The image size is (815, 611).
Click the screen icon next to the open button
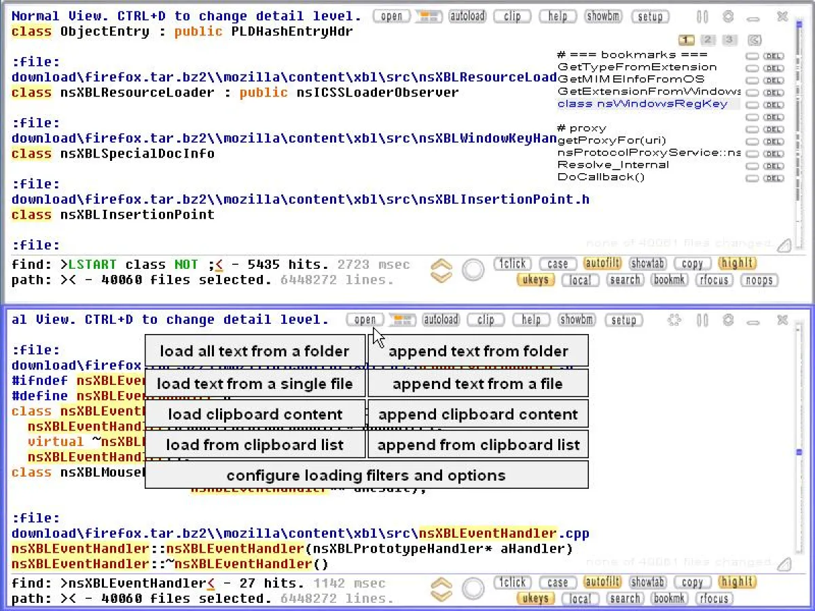click(429, 16)
